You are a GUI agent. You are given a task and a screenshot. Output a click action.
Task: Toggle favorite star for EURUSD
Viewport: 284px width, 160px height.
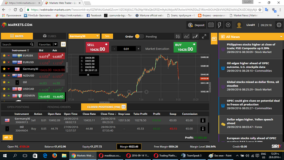point(4,62)
